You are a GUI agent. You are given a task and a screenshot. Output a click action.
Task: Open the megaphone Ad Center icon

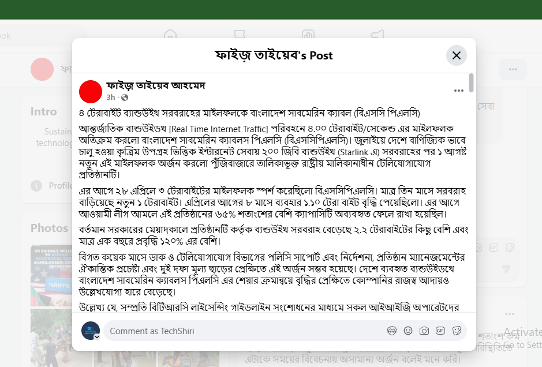pos(377,35)
